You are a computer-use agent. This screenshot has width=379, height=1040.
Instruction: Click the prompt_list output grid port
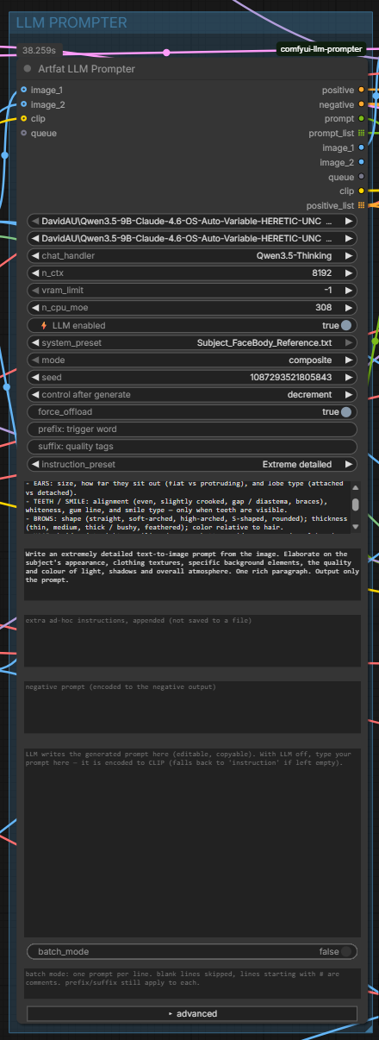(361, 133)
